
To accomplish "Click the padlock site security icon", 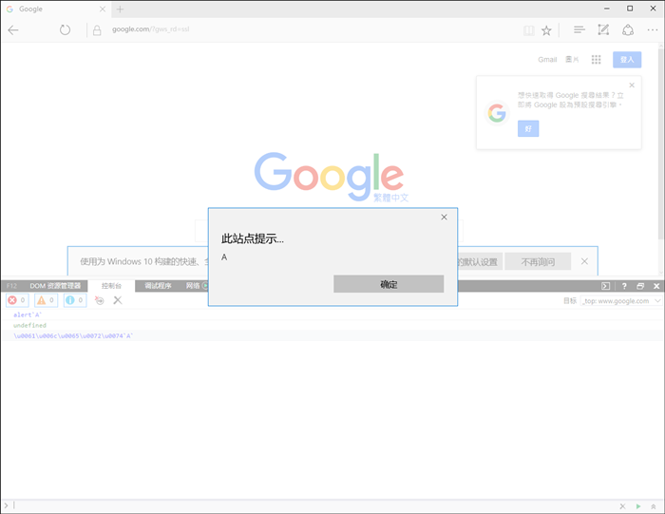I will click(x=97, y=30).
